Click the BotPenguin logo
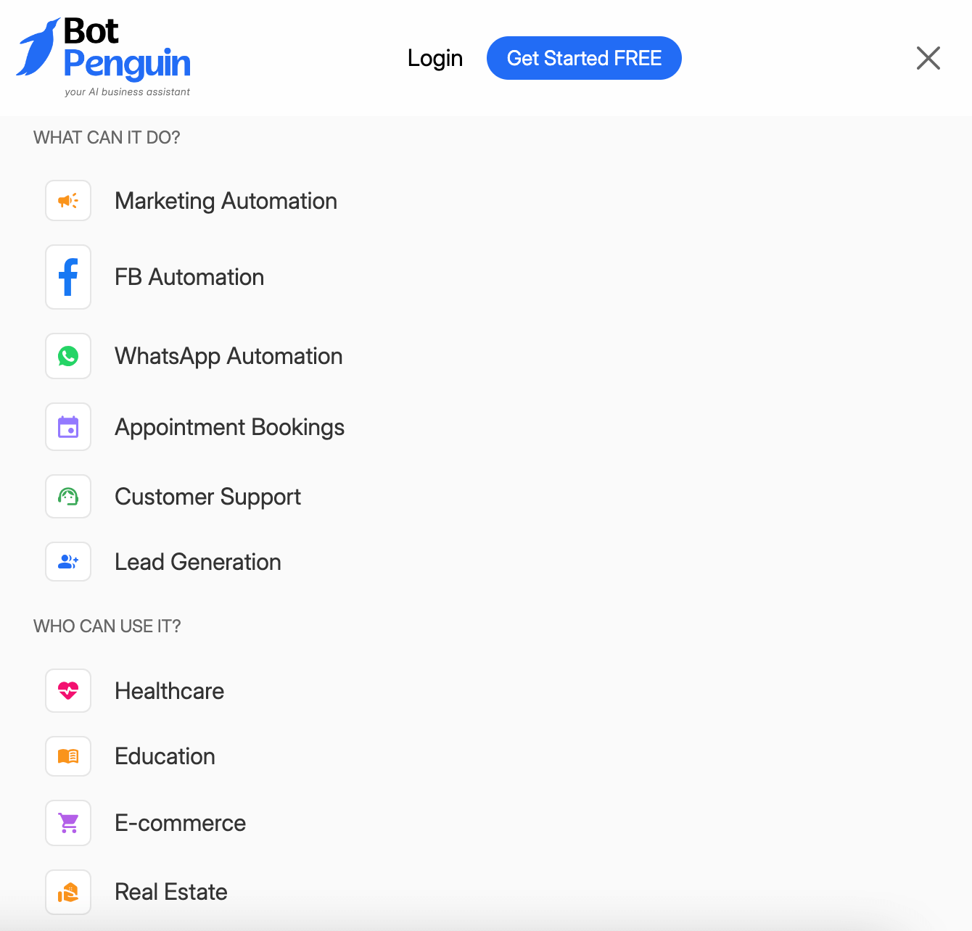Screen dimensions: 972x931 tap(103, 57)
